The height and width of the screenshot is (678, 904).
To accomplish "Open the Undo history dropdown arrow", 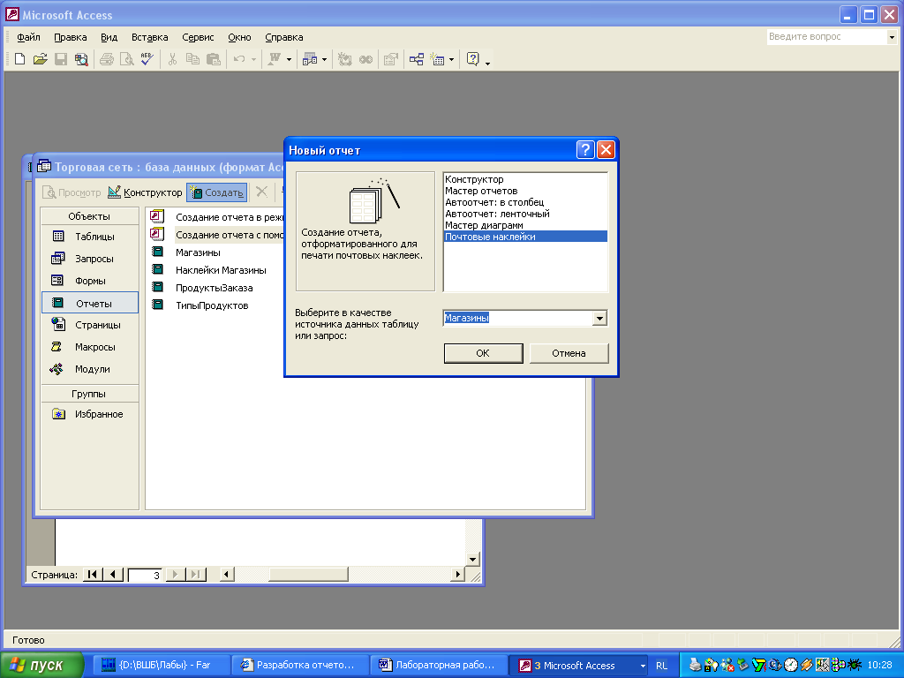I will pos(253,59).
